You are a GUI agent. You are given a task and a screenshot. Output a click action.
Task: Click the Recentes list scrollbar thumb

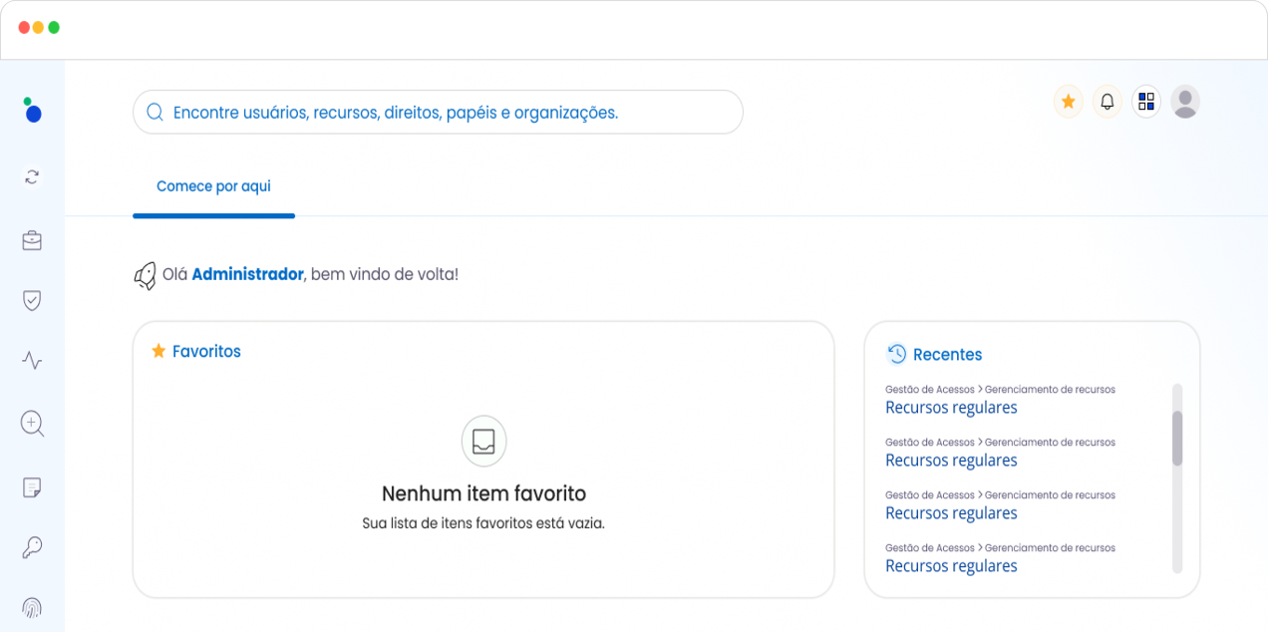(x=1177, y=439)
